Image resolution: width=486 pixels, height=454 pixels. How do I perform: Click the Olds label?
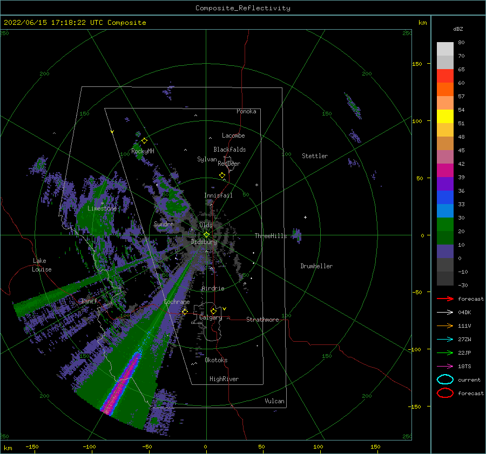(x=206, y=225)
